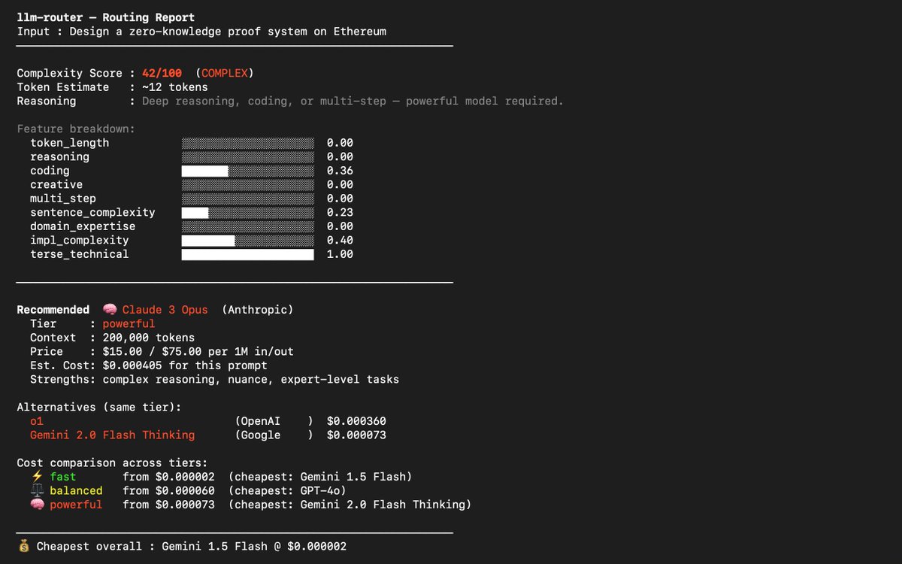Click the 'Cost comparison across tiers:' heading
Screen dimensions: 902x564
pos(113,463)
